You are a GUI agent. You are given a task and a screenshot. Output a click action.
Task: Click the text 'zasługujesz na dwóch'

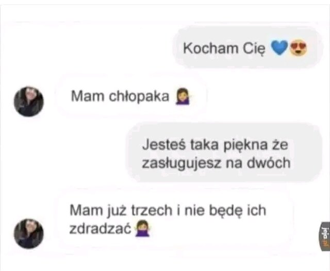[x=216, y=163]
